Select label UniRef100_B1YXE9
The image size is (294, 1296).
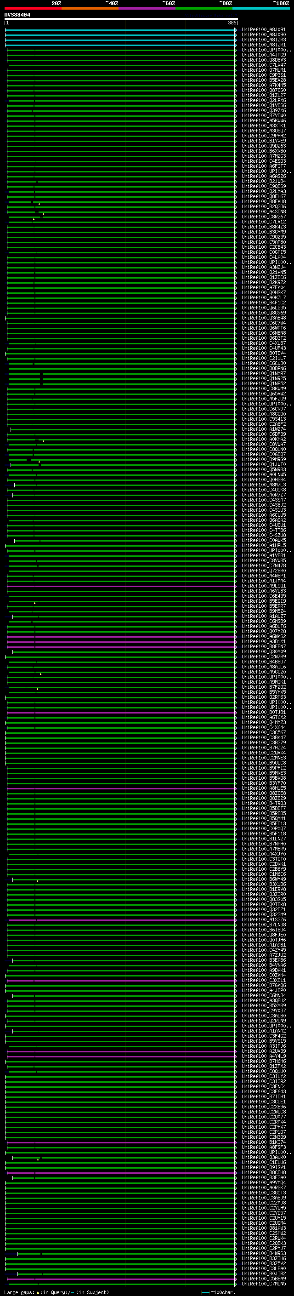(x=263, y=141)
